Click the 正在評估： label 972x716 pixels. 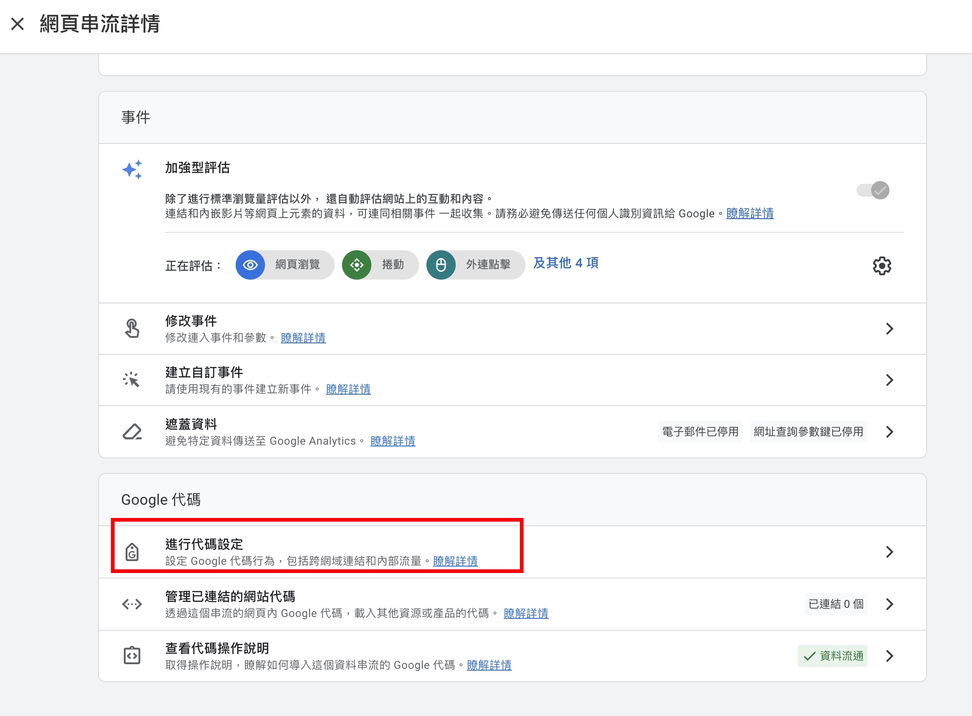[x=193, y=266]
